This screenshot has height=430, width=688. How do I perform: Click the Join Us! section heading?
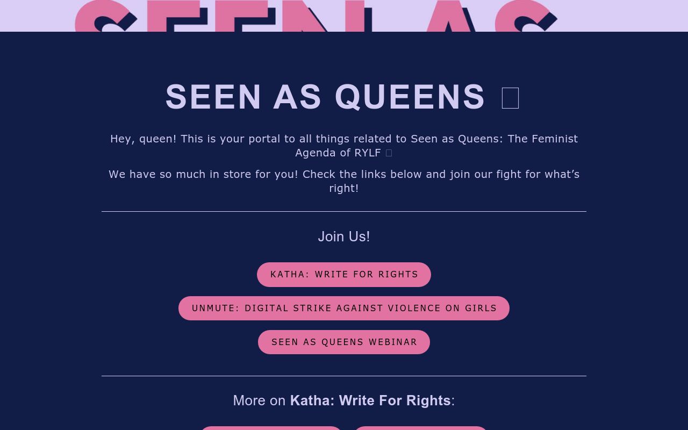point(344,236)
